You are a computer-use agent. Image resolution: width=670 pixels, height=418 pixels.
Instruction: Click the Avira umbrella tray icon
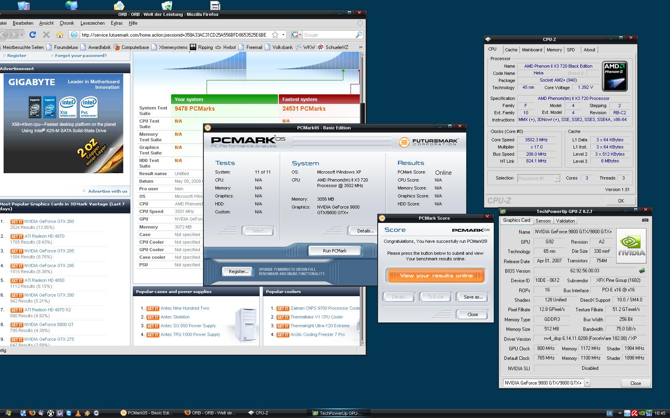click(634, 413)
